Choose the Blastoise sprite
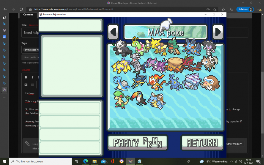 [x=156, y=101]
